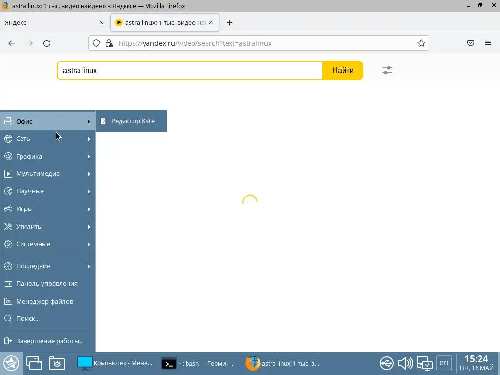Click the Найти search button
Screen dimensions: 500x375
[x=343, y=70]
